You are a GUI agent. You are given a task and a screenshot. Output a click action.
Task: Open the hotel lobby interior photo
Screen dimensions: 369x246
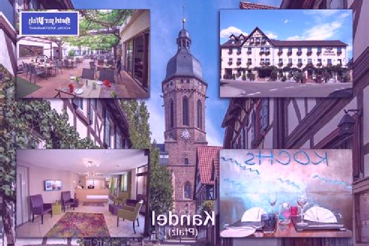(x=82, y=193)
